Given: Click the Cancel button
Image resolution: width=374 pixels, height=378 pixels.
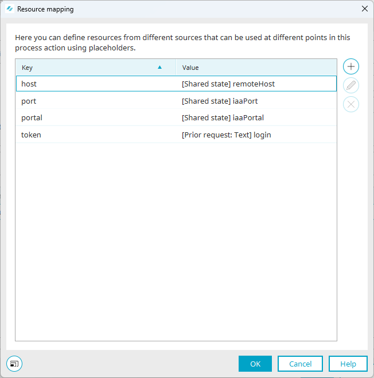Looking at the screenshot, I should [x=300, y=364].
